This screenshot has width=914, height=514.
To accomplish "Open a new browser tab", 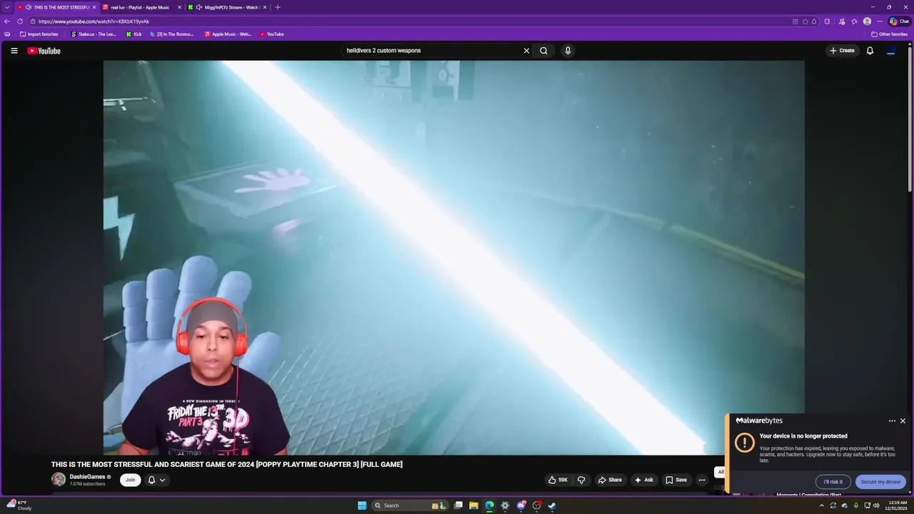I will click(278, 7).
